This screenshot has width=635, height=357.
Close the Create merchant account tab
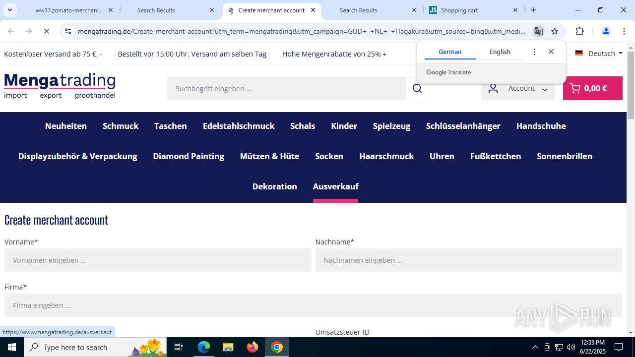point(313,10)
